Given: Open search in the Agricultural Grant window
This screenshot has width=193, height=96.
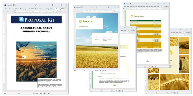Looking at the screenshot, I should [36, 5].
